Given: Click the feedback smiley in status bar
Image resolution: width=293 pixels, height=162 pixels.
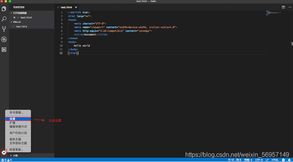Looking at the screenshot, I should click(x=283, y=160).
